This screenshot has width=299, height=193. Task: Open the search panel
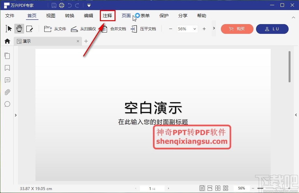7,104
